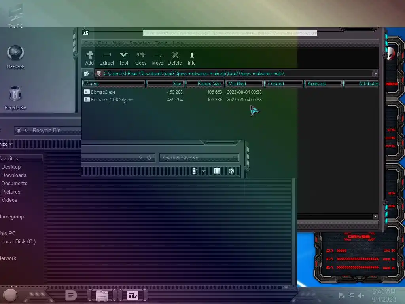This screenshot has width=405, height=304.
Task: Expand the Explorer address history chevron
Action: 140,157
